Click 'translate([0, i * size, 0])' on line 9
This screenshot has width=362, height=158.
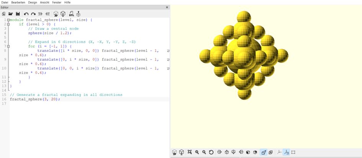click(68, 59)
